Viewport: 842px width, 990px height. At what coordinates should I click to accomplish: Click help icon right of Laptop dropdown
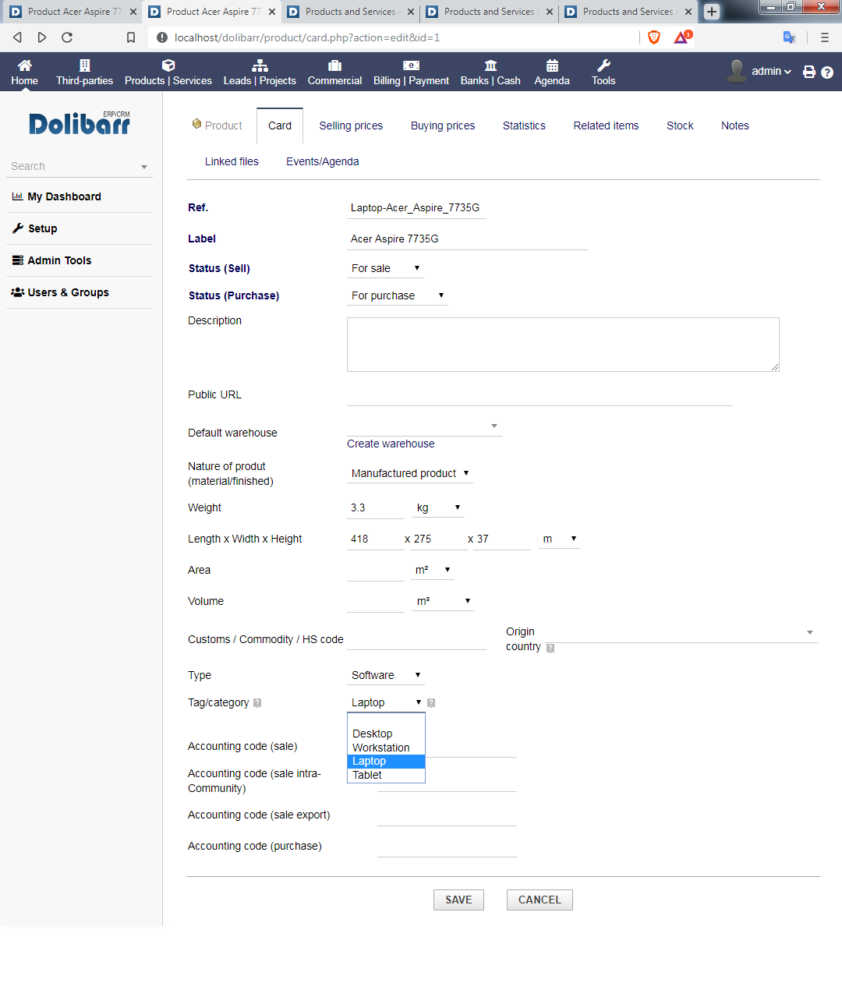point(431,703)
